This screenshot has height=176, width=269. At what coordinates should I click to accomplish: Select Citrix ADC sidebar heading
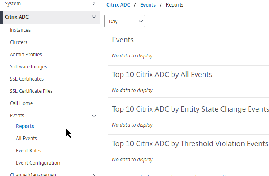[x=17, y=17]
